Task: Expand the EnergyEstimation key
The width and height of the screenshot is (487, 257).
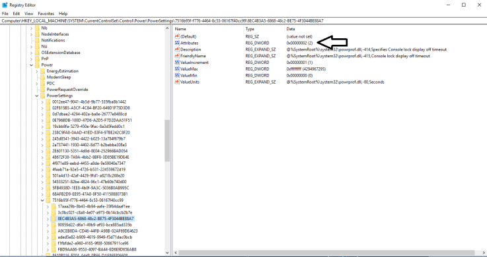Action: pos(37,71)
